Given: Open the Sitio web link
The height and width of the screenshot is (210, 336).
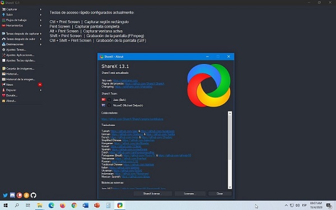Looking at the screenshot, I should [125, 81].
